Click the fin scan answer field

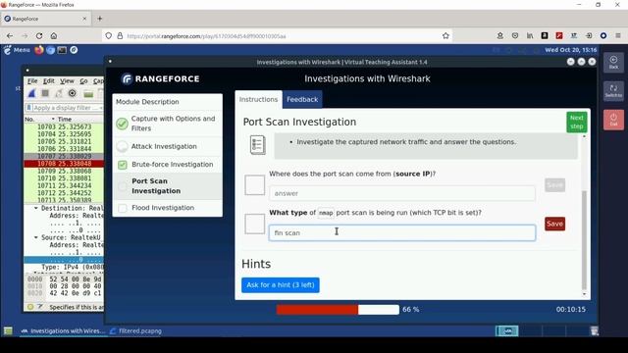click(x=402, y=232)
